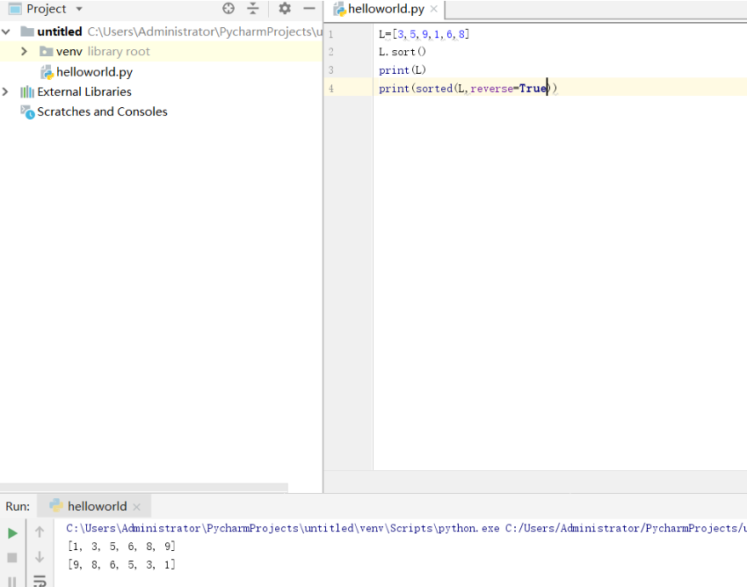Click the print(L) code line

[x=403, y=70]
